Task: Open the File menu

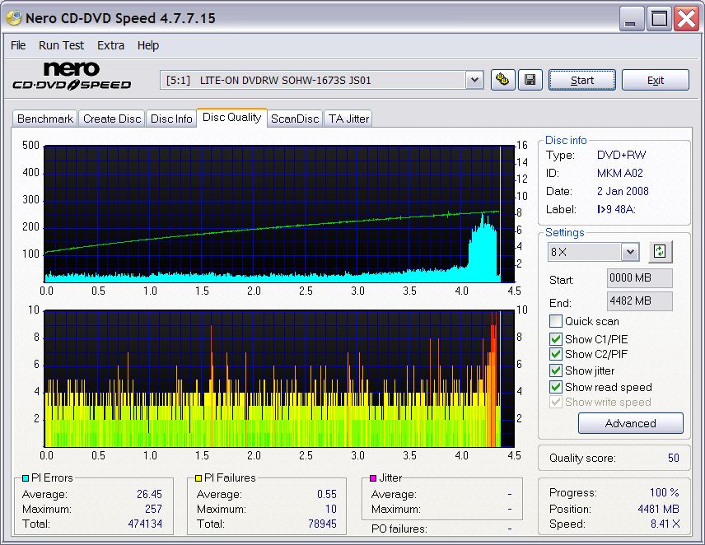Action: point(18,45)
